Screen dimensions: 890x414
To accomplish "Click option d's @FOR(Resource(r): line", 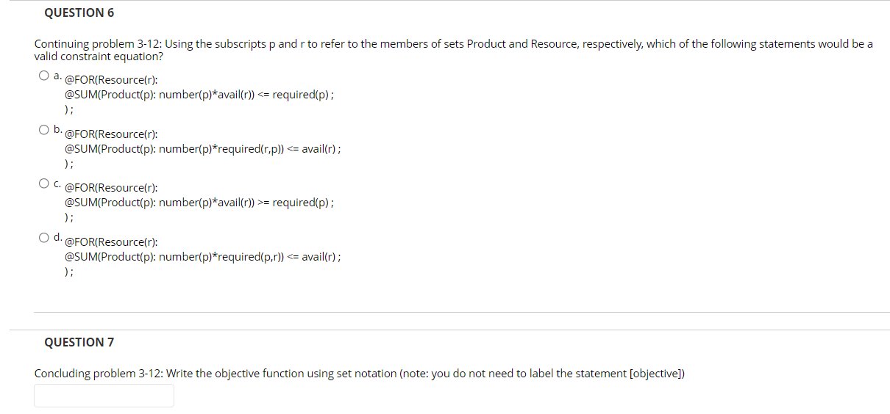I will click(x=111, y=242).
